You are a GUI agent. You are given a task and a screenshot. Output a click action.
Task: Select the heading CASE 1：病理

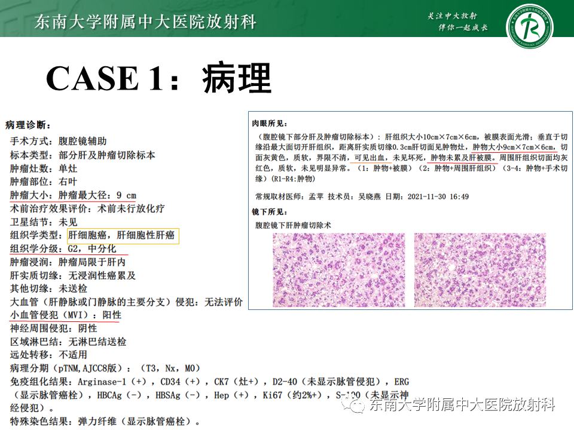(x=158, y=78)
